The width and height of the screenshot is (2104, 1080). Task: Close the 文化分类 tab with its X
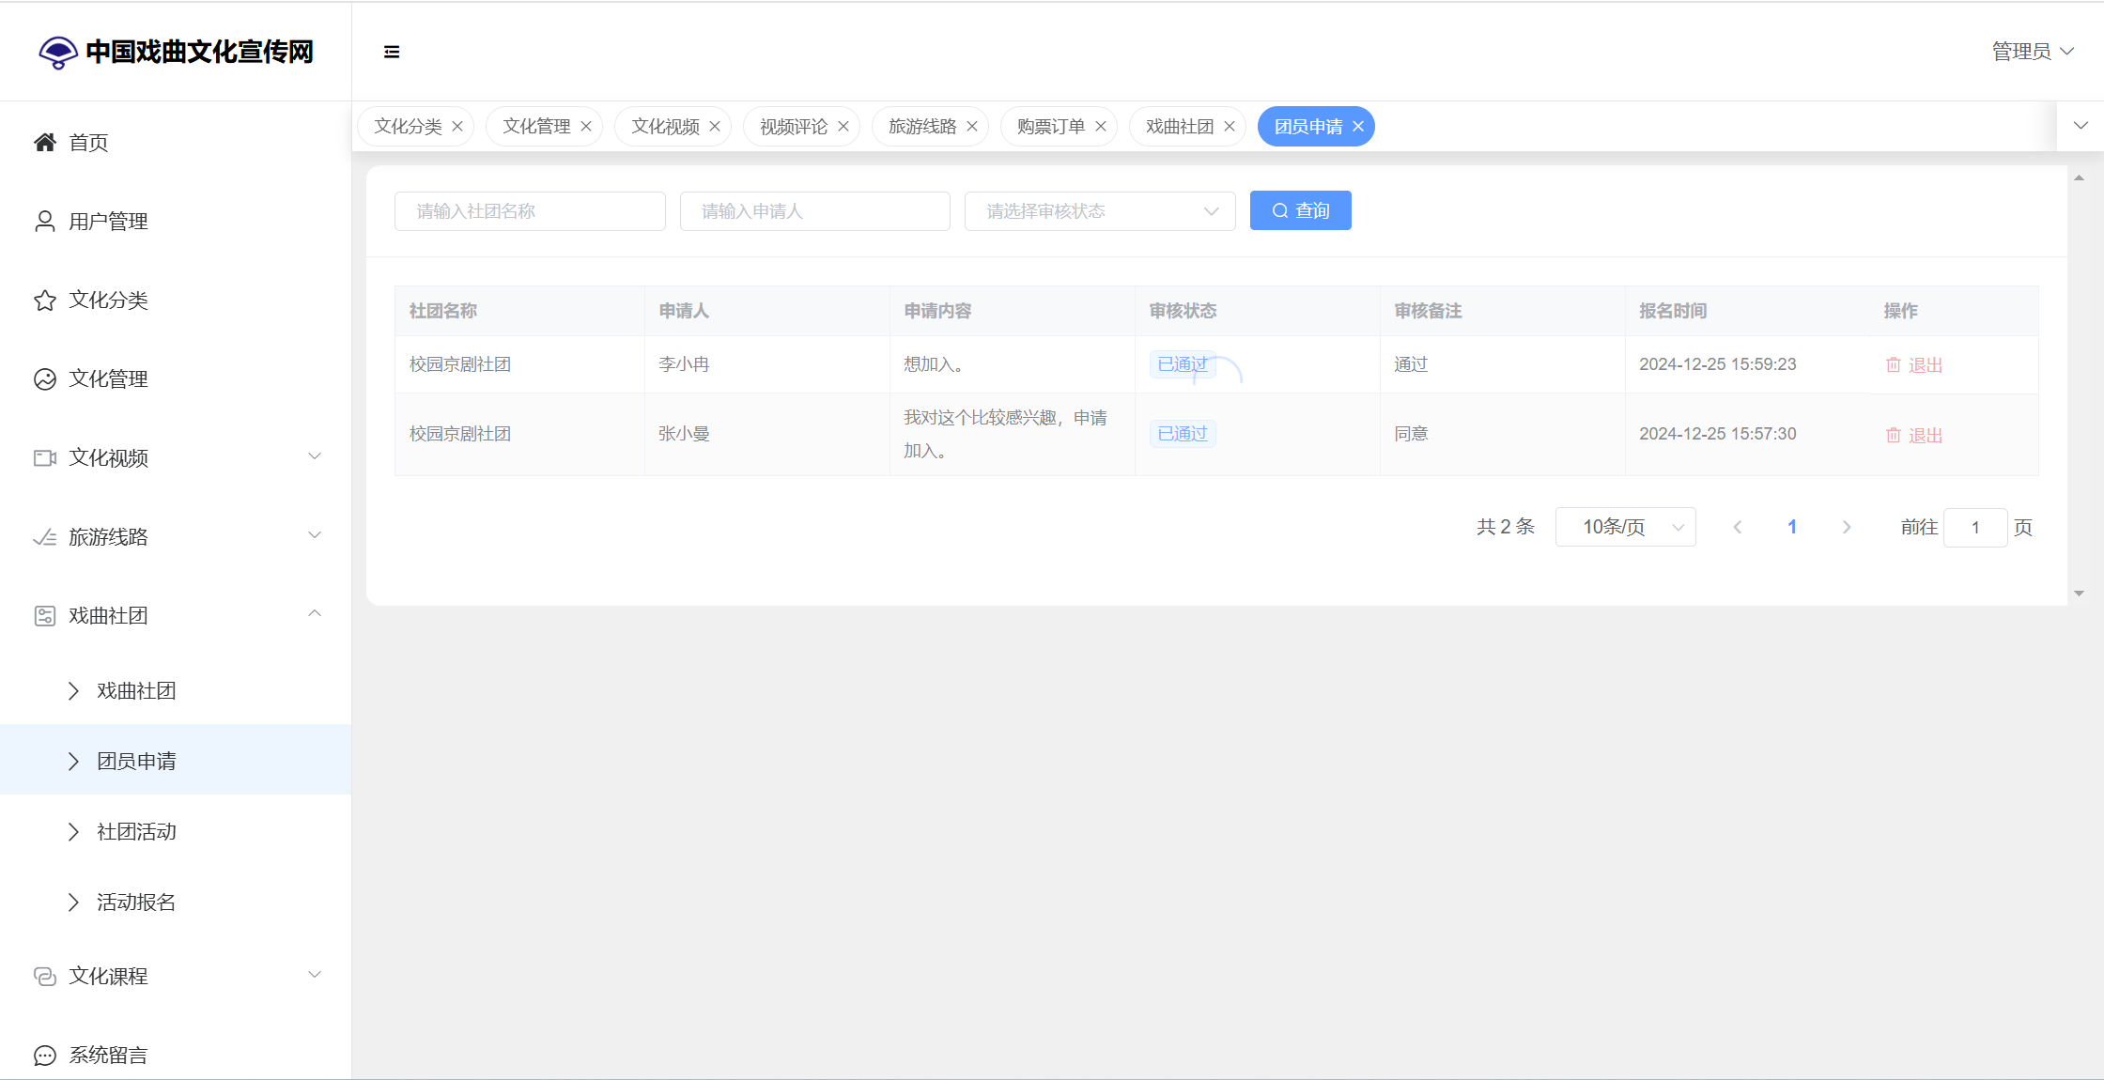point(457,127)
